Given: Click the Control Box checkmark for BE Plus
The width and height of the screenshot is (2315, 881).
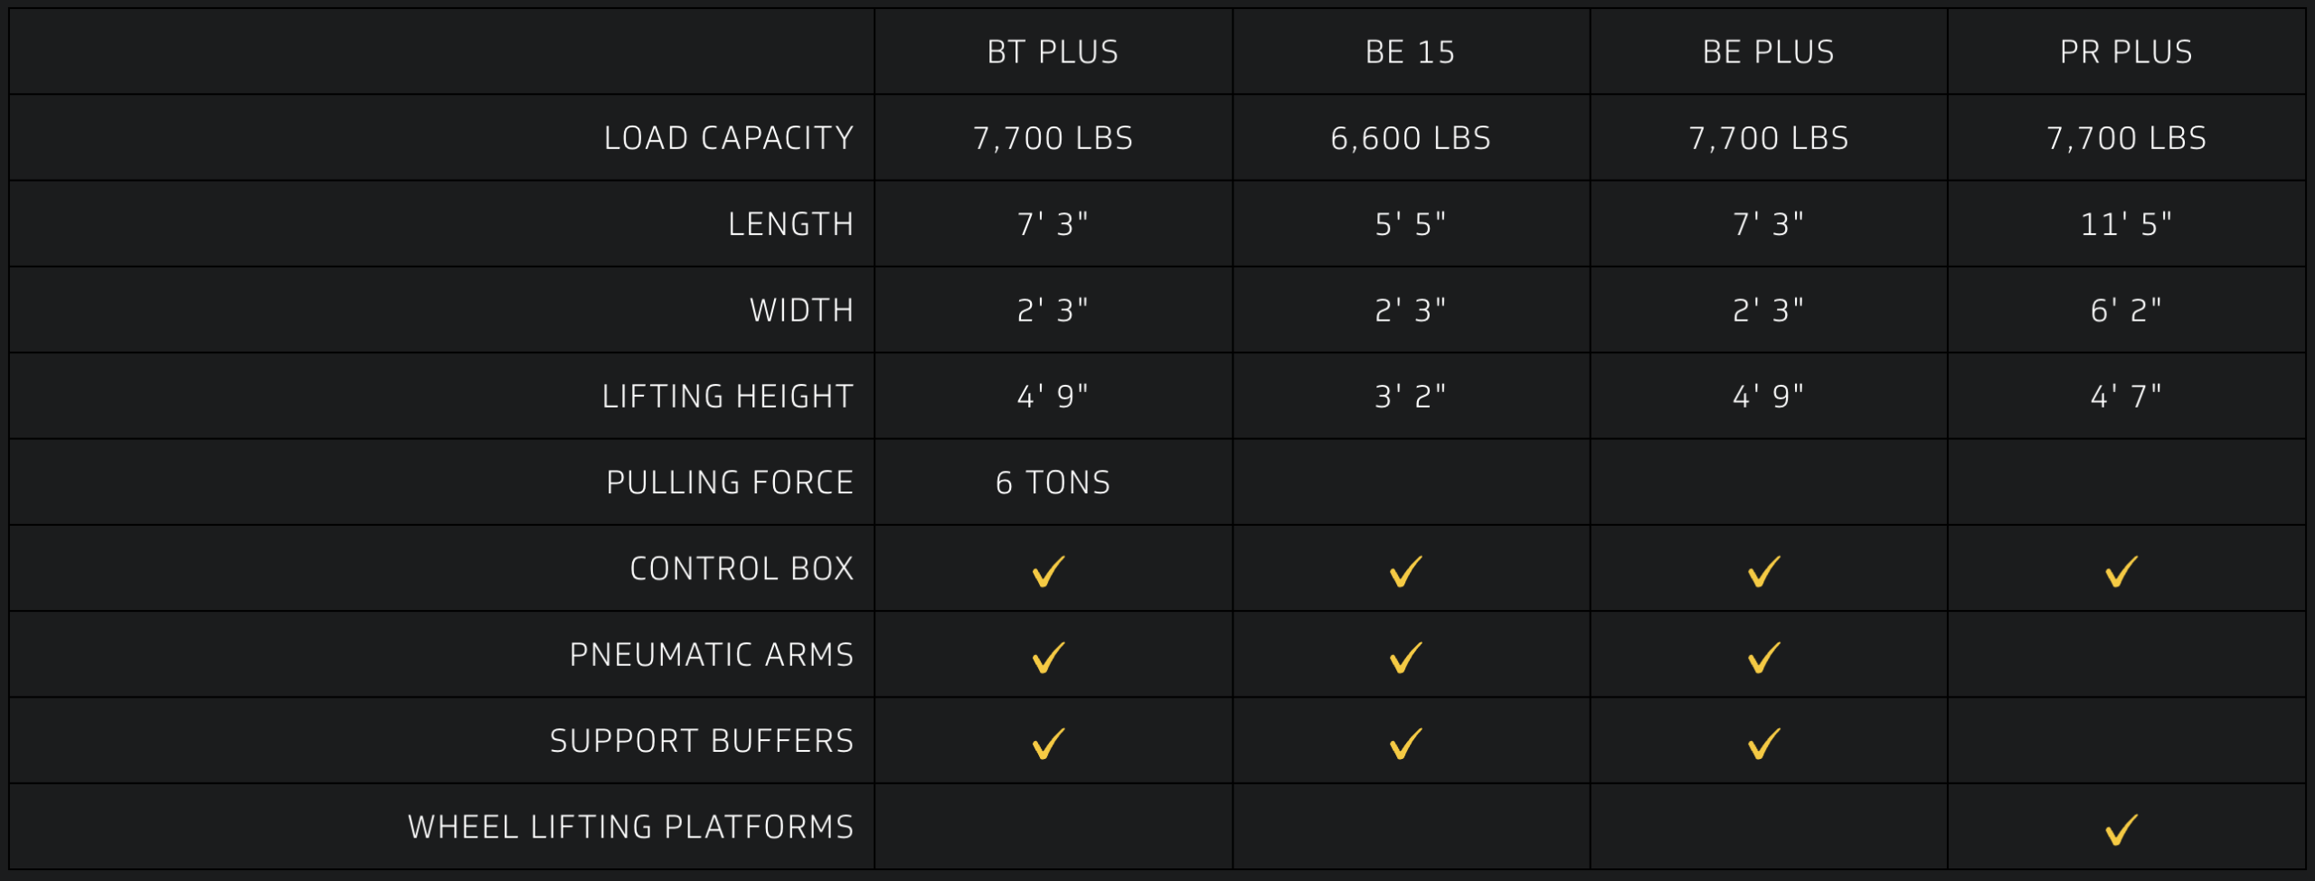Looking at the screenshot, I should point(1764,571).
